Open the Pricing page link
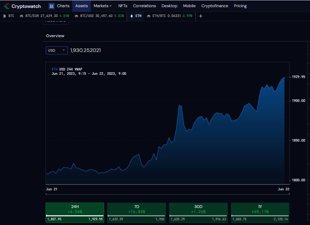 click(240, 6)
